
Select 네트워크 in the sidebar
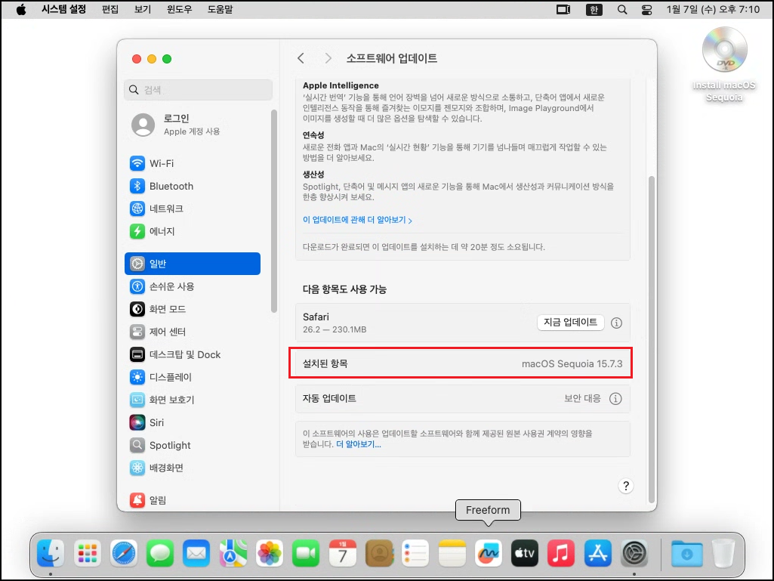tap(193, 209)
